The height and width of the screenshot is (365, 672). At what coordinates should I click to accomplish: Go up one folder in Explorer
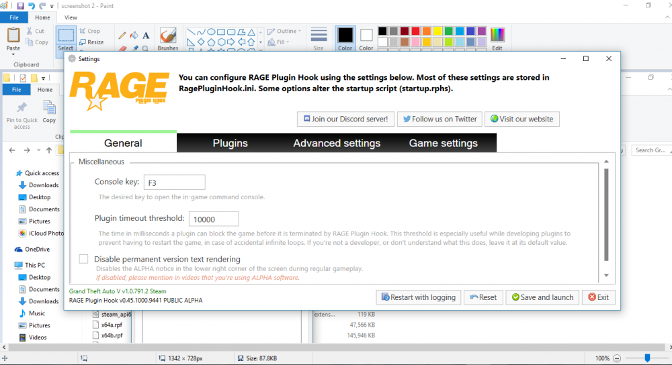click(x=49, y=150)
